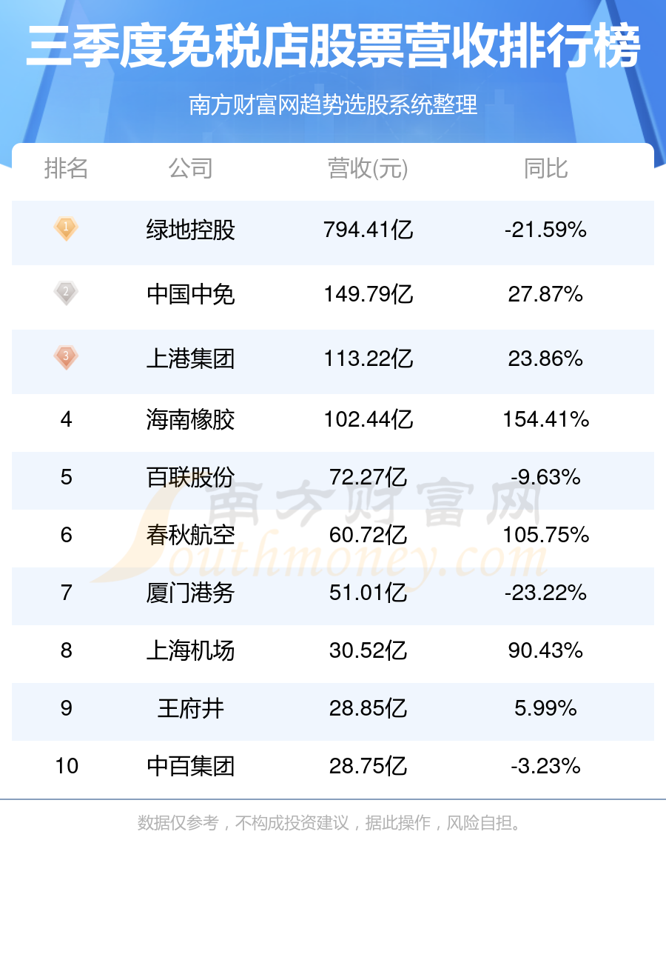This screenshot has width=666, height=963.
Task: Open the 绿地控股 company name
Action: [190, 230]
